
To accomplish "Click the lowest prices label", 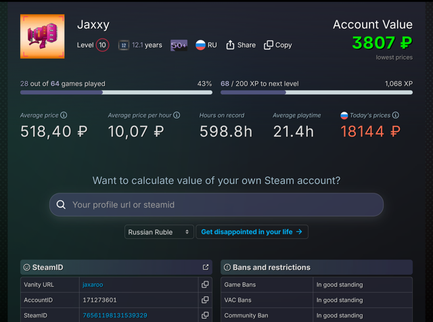I will coord(394,57).
